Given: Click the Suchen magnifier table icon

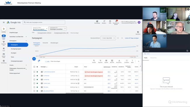Looking at the screenshot, I should [x=94, y=61].
